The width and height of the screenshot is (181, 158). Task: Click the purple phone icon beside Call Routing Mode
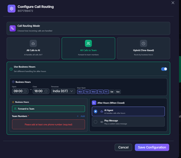pyautogui.click(x=12, y=28)
